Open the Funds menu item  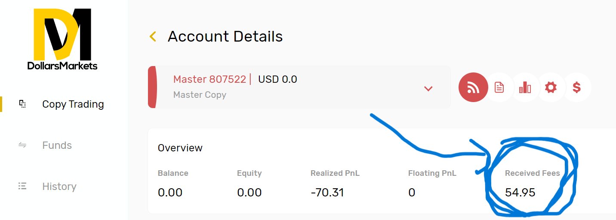point(57,145)
